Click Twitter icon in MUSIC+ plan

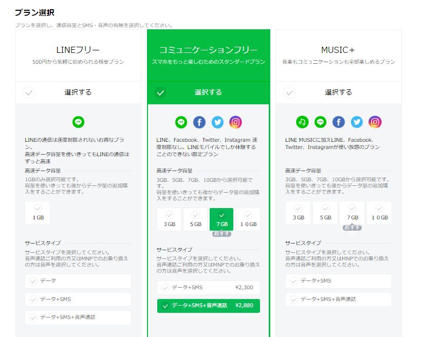pos(357,122)
